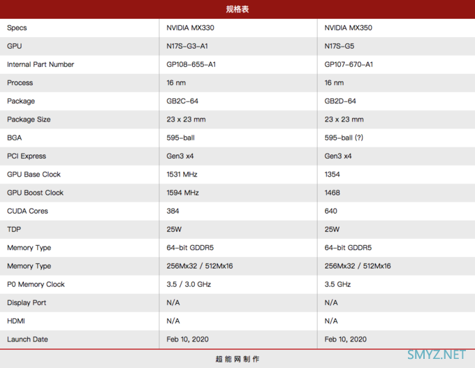Click the GB2D-64 package value
The width and height of the screenshot is (475, 368).
[340, 101]
